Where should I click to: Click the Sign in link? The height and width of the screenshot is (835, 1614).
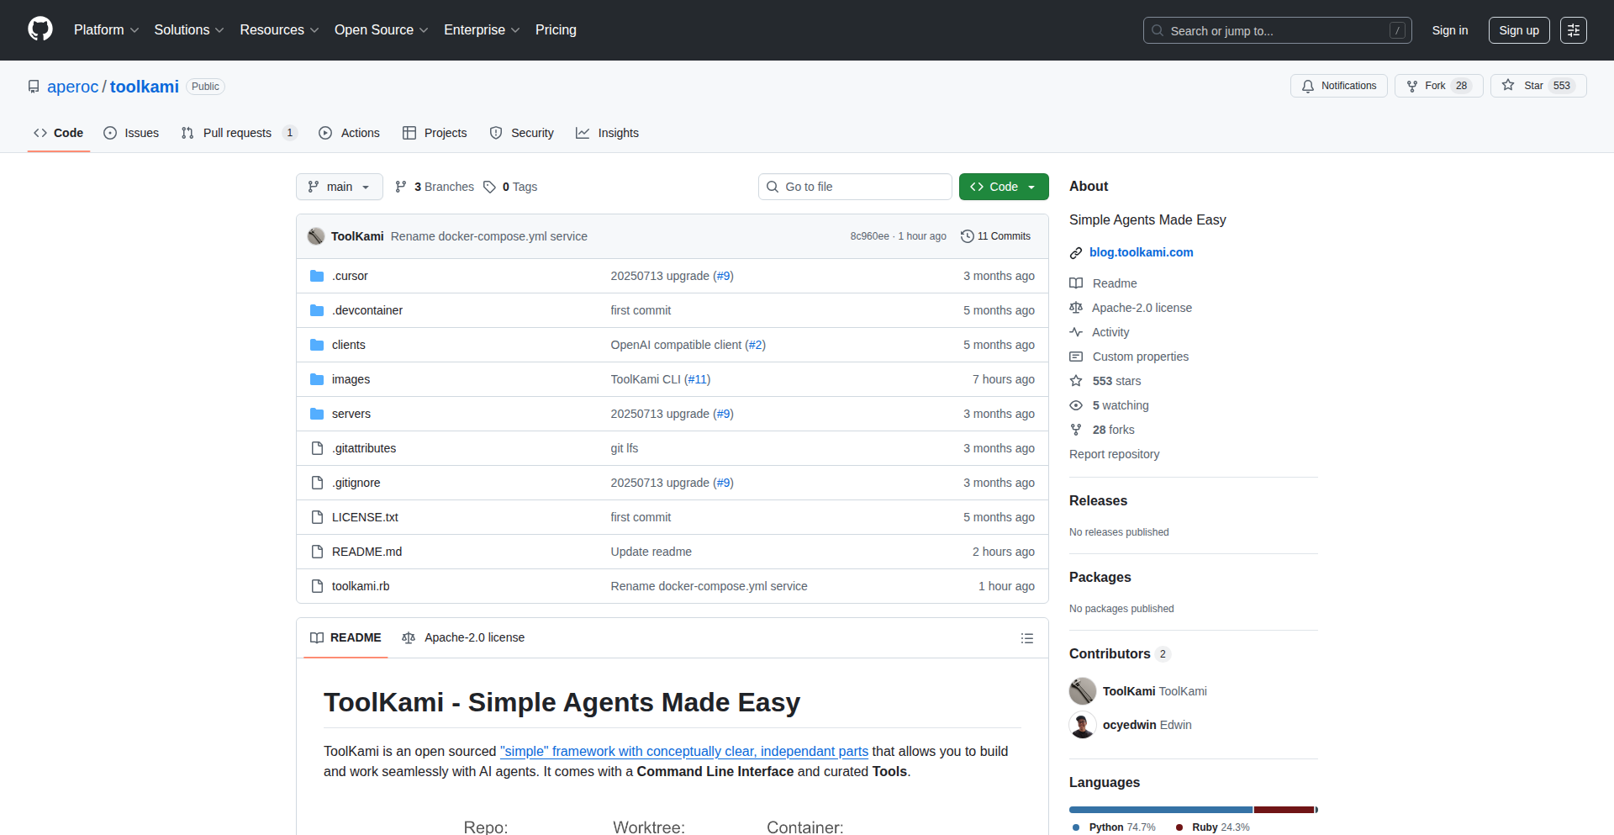coord(1450,30)
